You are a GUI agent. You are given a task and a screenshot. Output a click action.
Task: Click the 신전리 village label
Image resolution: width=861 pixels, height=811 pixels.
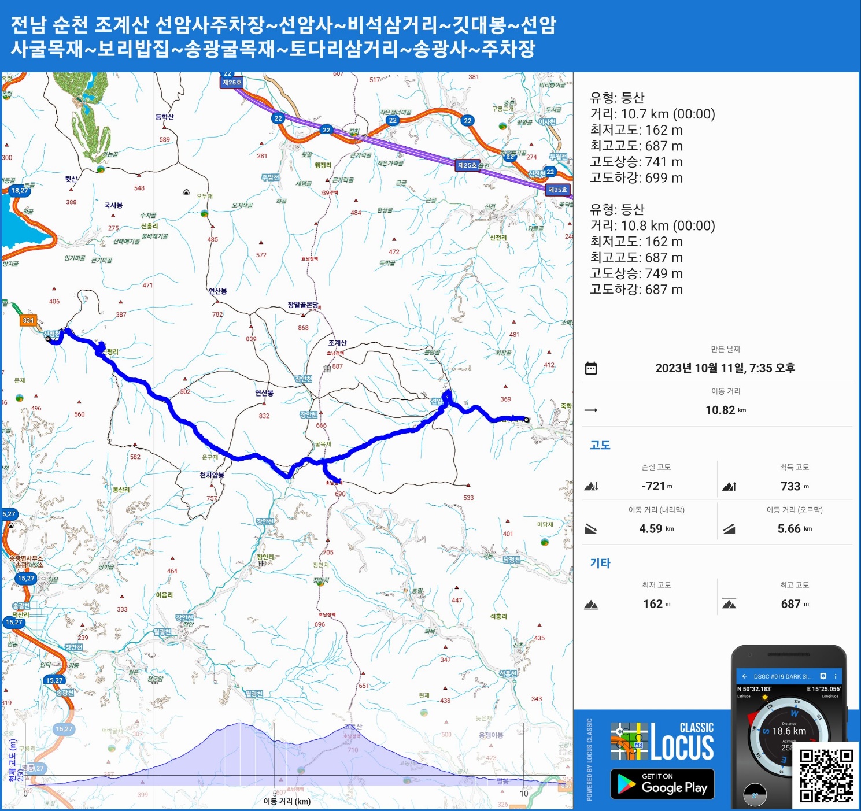click(x=498, y=238)
